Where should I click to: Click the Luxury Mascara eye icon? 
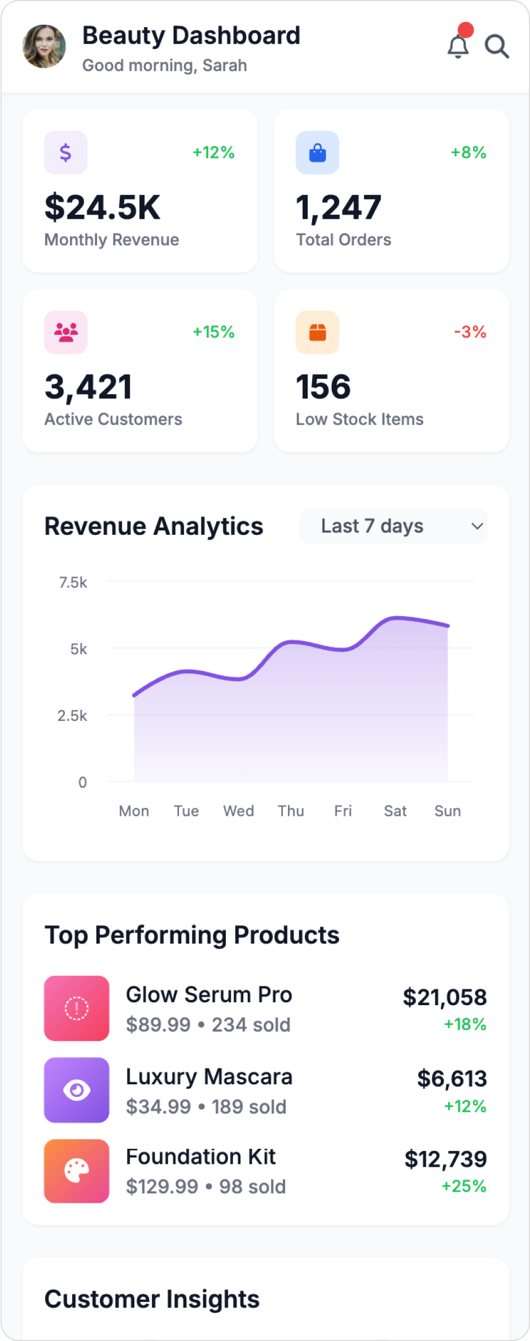tap(76, 1091)
